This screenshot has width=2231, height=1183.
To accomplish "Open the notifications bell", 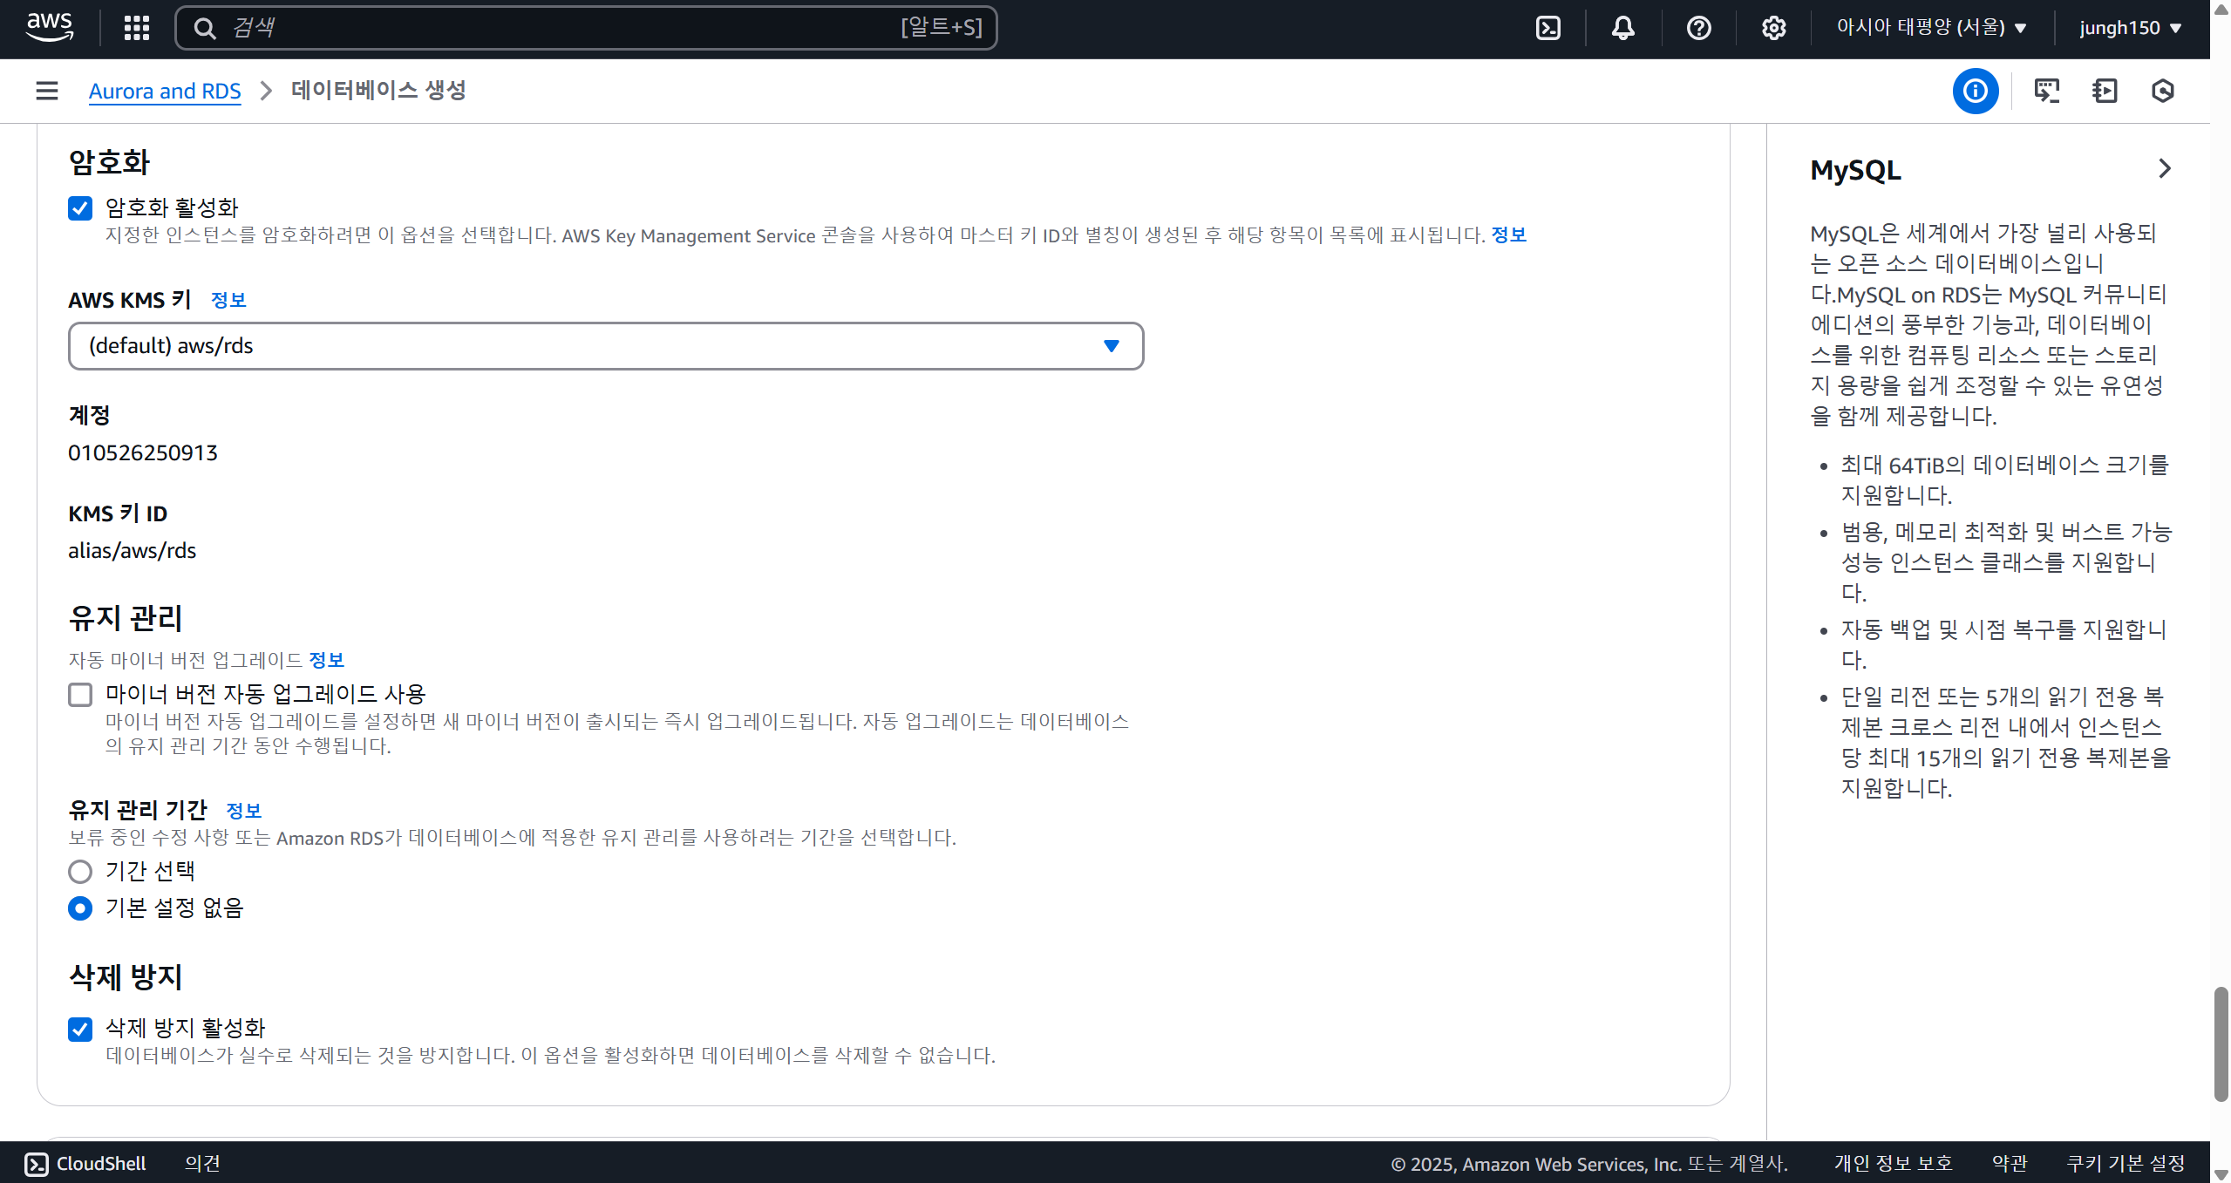I will point(1622,28).
